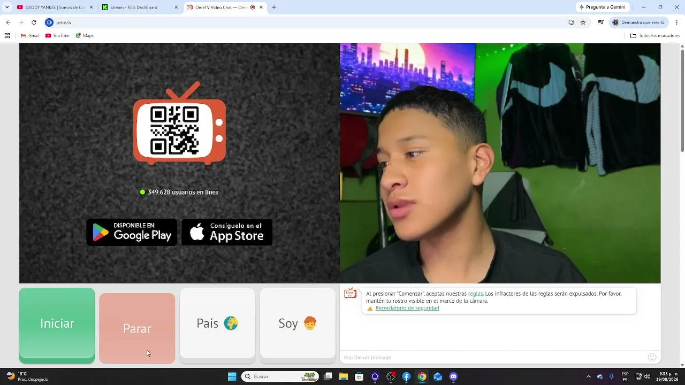
Task: Open the YouTube bookmark
Action: coord(57,36)
